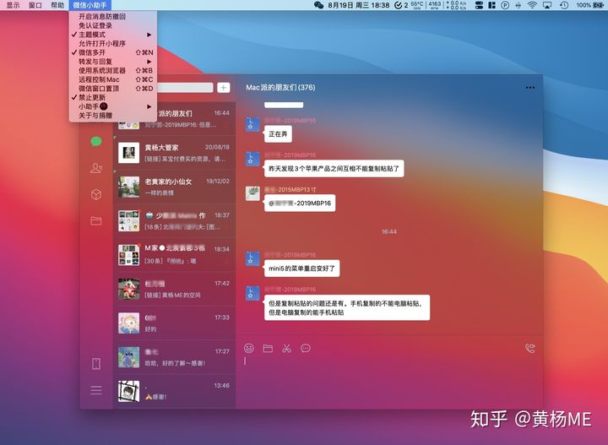The height and width of the screenshot is (445, 608).
Task: Open 关于与捐赠 menu entry
Action: (113, 115)
